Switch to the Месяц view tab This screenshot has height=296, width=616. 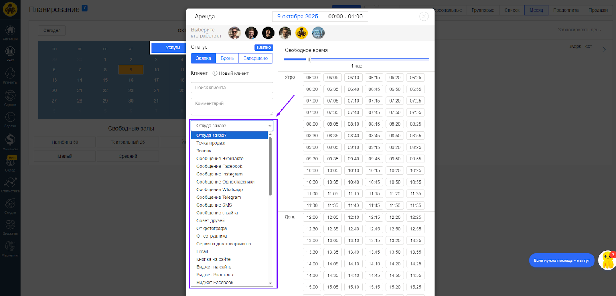536,10
